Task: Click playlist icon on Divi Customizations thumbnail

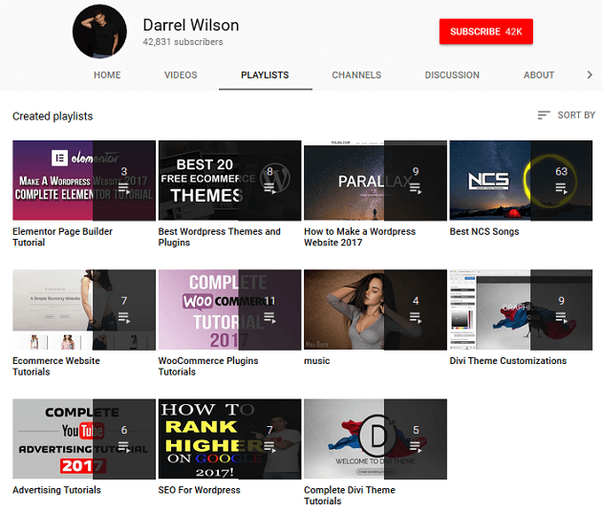Action: tap(561, 318)
